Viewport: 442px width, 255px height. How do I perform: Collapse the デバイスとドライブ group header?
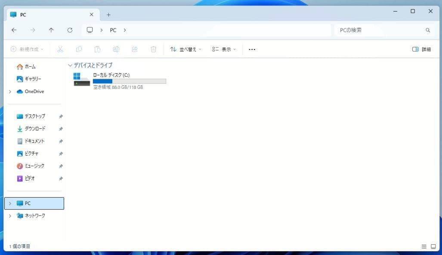(x=70, y=65)
